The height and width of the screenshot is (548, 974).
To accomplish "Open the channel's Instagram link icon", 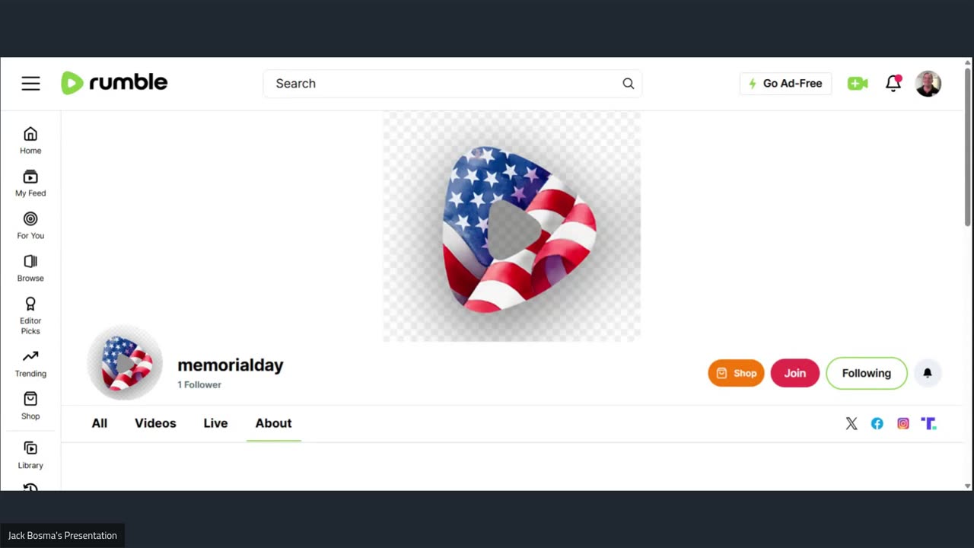I will point(903,424).
